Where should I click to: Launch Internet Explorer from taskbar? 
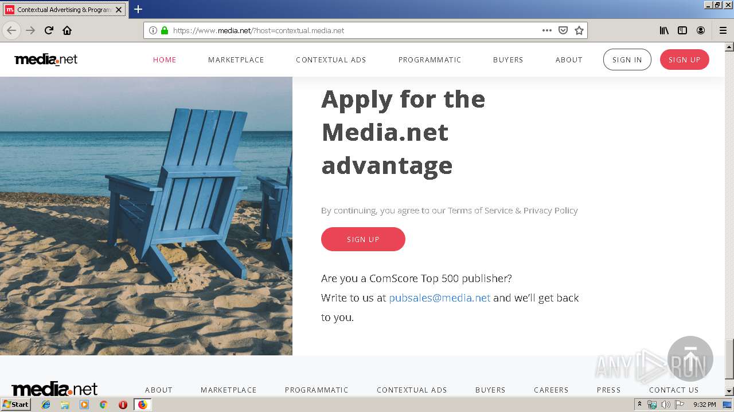(x=46, y=405)
